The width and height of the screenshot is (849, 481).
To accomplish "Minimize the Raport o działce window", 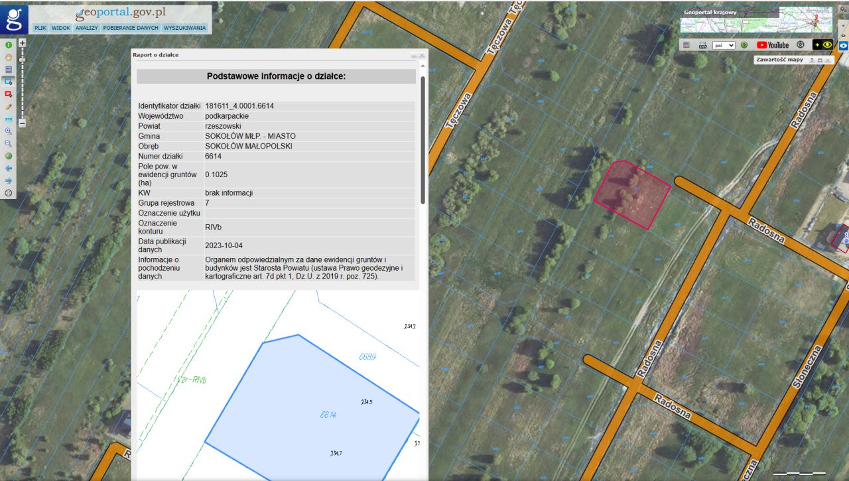I will 414,55.
